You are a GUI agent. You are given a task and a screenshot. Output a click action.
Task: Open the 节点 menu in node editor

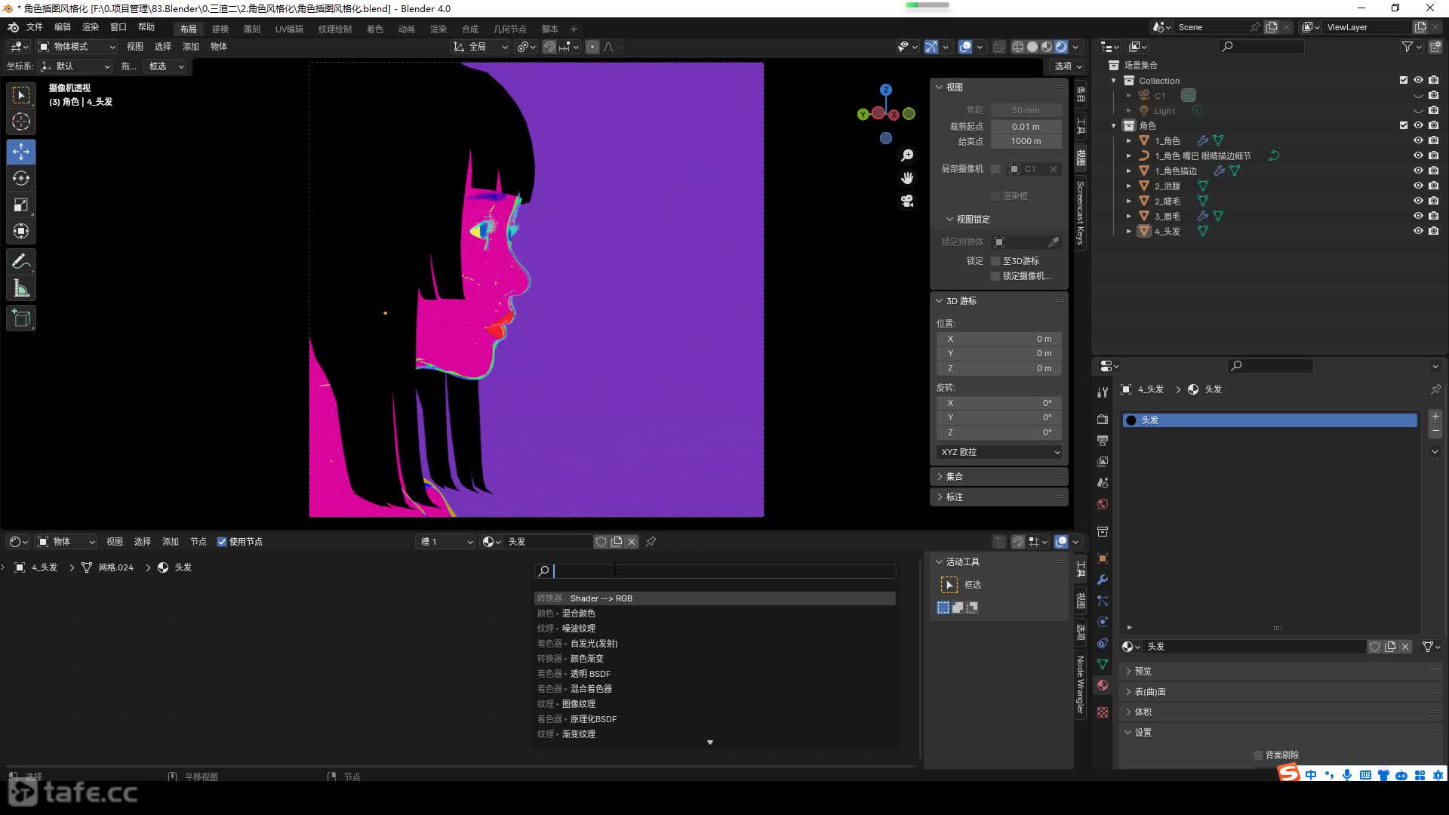[x=198, y=542]
